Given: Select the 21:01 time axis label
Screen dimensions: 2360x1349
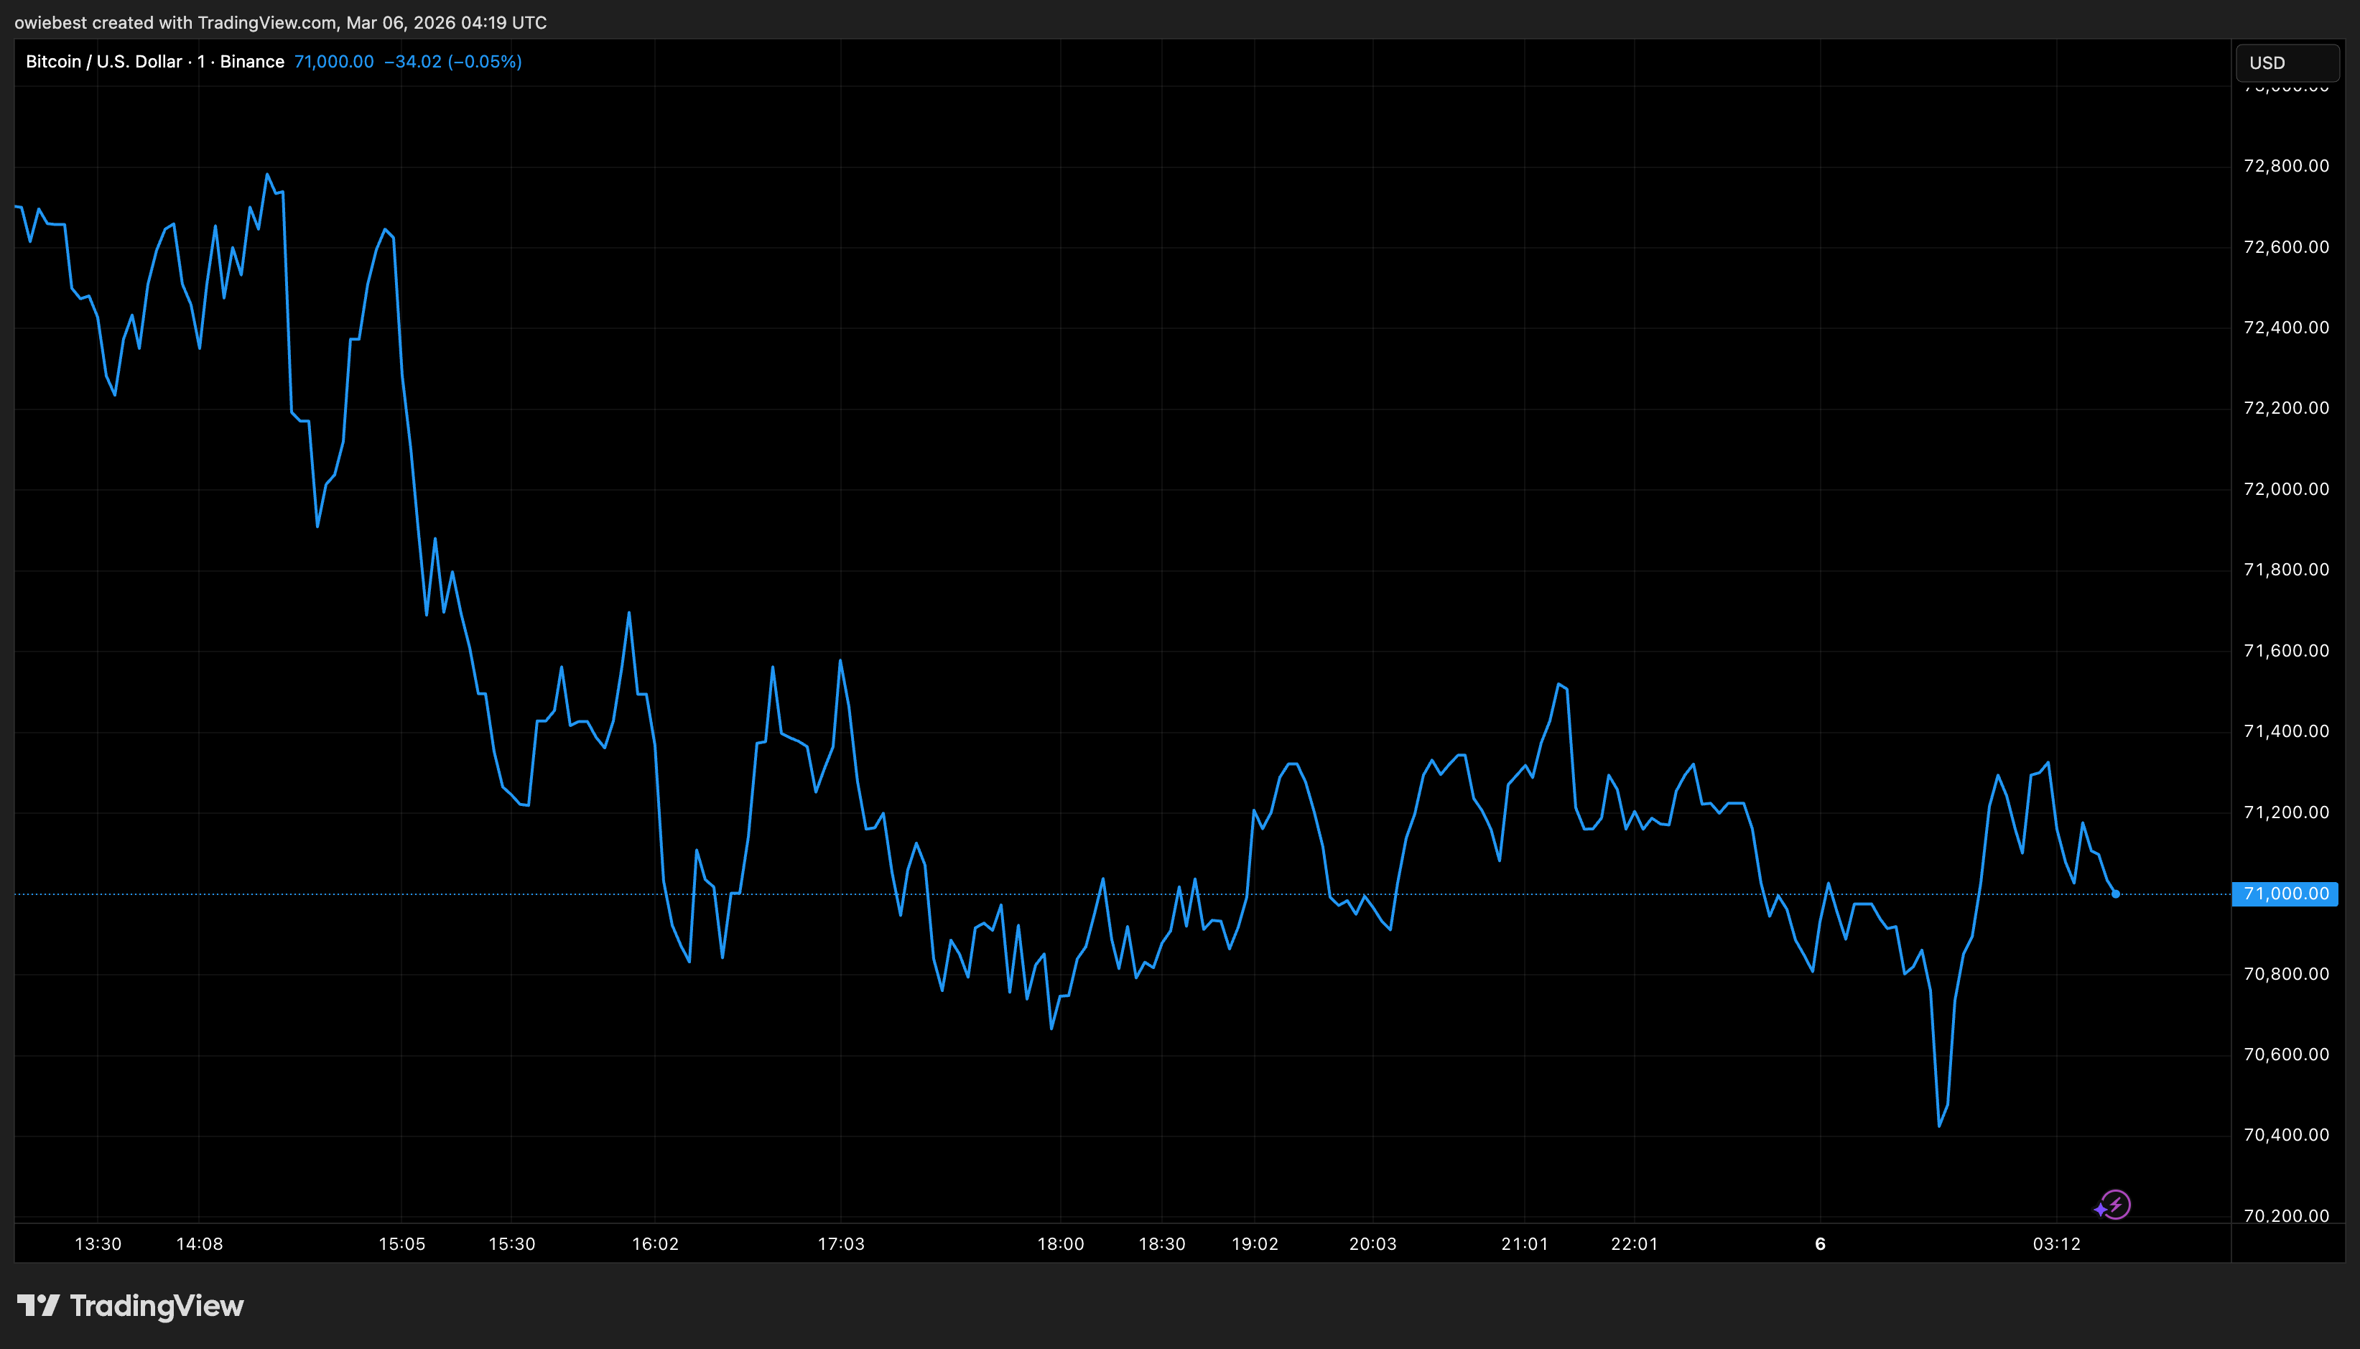Looking at the screenshot, I should [x=1525, y=1244].
